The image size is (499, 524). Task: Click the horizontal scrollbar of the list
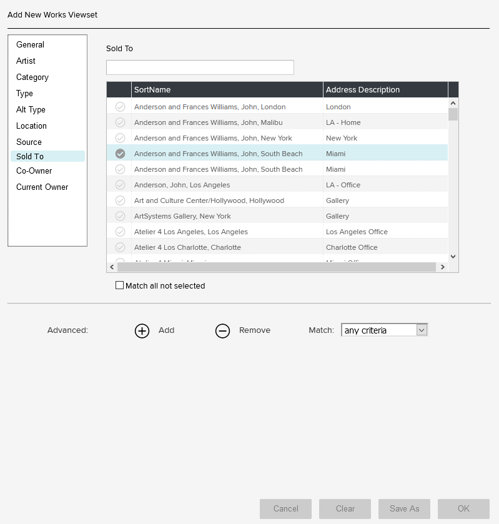coord(275,267)
